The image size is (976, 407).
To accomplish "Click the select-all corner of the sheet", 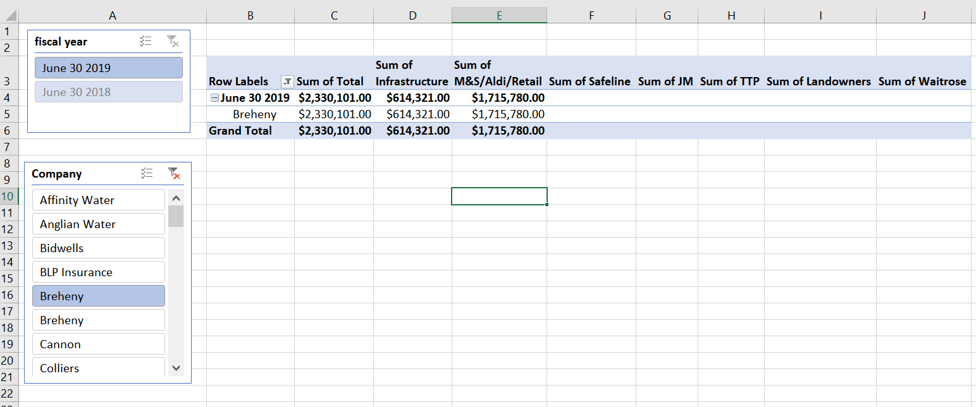I will click(x=9, y=15).
